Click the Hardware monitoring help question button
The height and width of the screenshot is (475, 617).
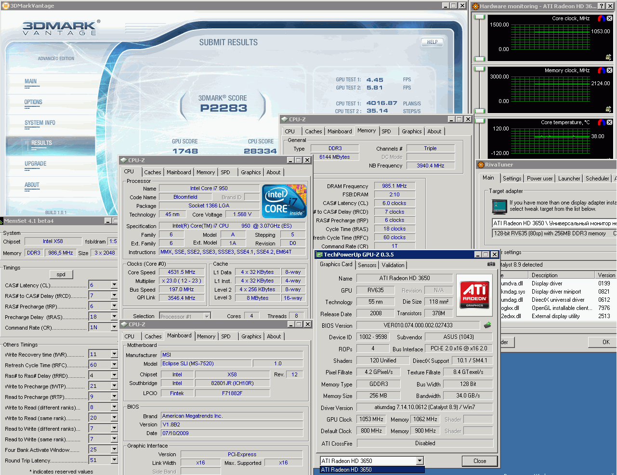click(x=602, y=6)
